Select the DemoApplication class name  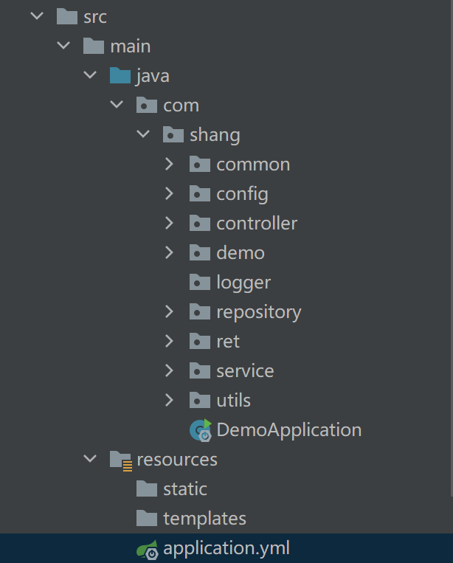pyautogui.click(x=288, y=429)
